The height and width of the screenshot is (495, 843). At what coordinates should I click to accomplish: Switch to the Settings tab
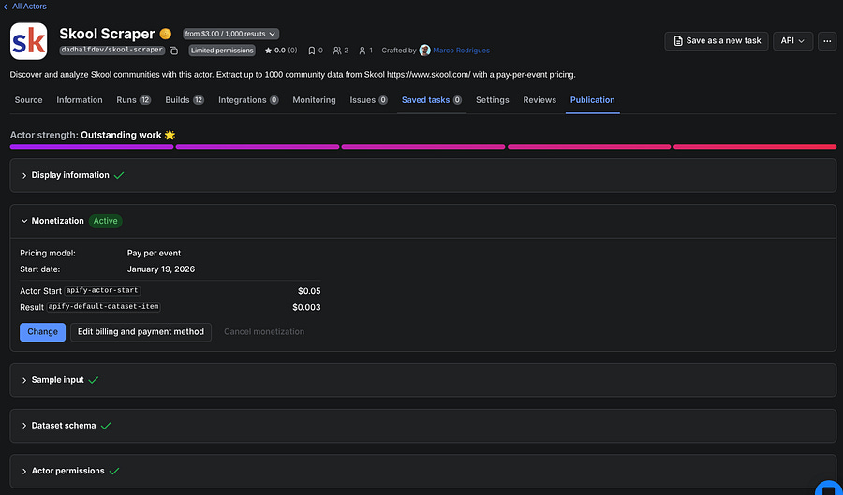[x=493, y=100]
